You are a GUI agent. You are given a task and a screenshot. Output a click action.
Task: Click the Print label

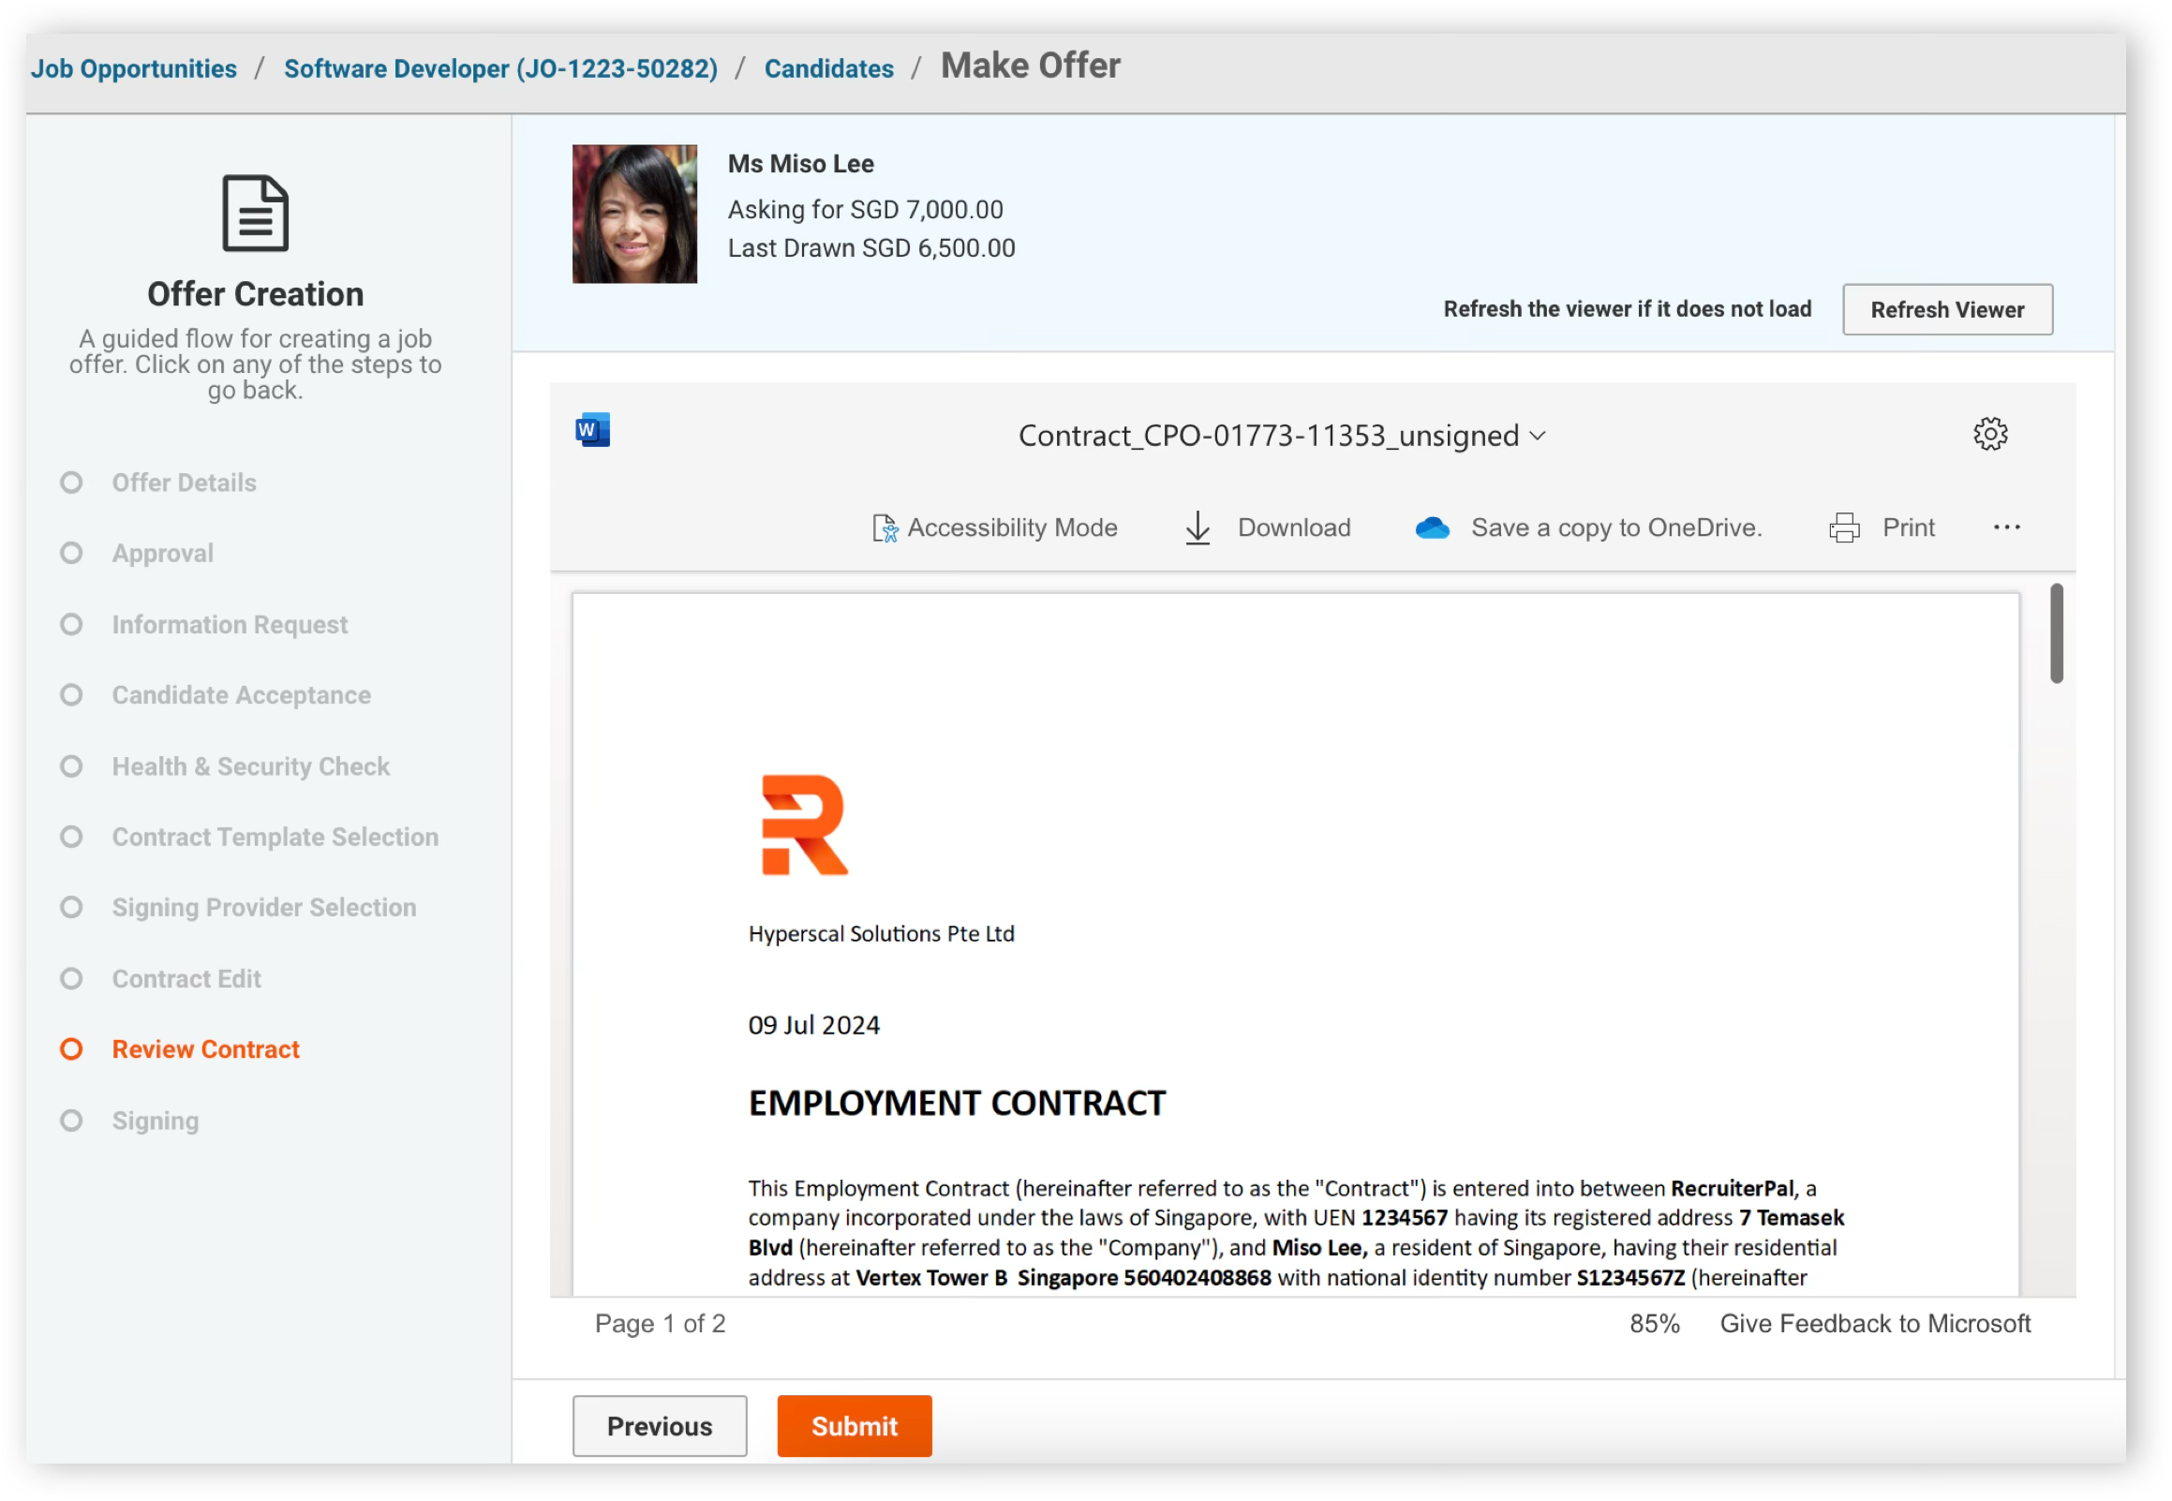1908,528
